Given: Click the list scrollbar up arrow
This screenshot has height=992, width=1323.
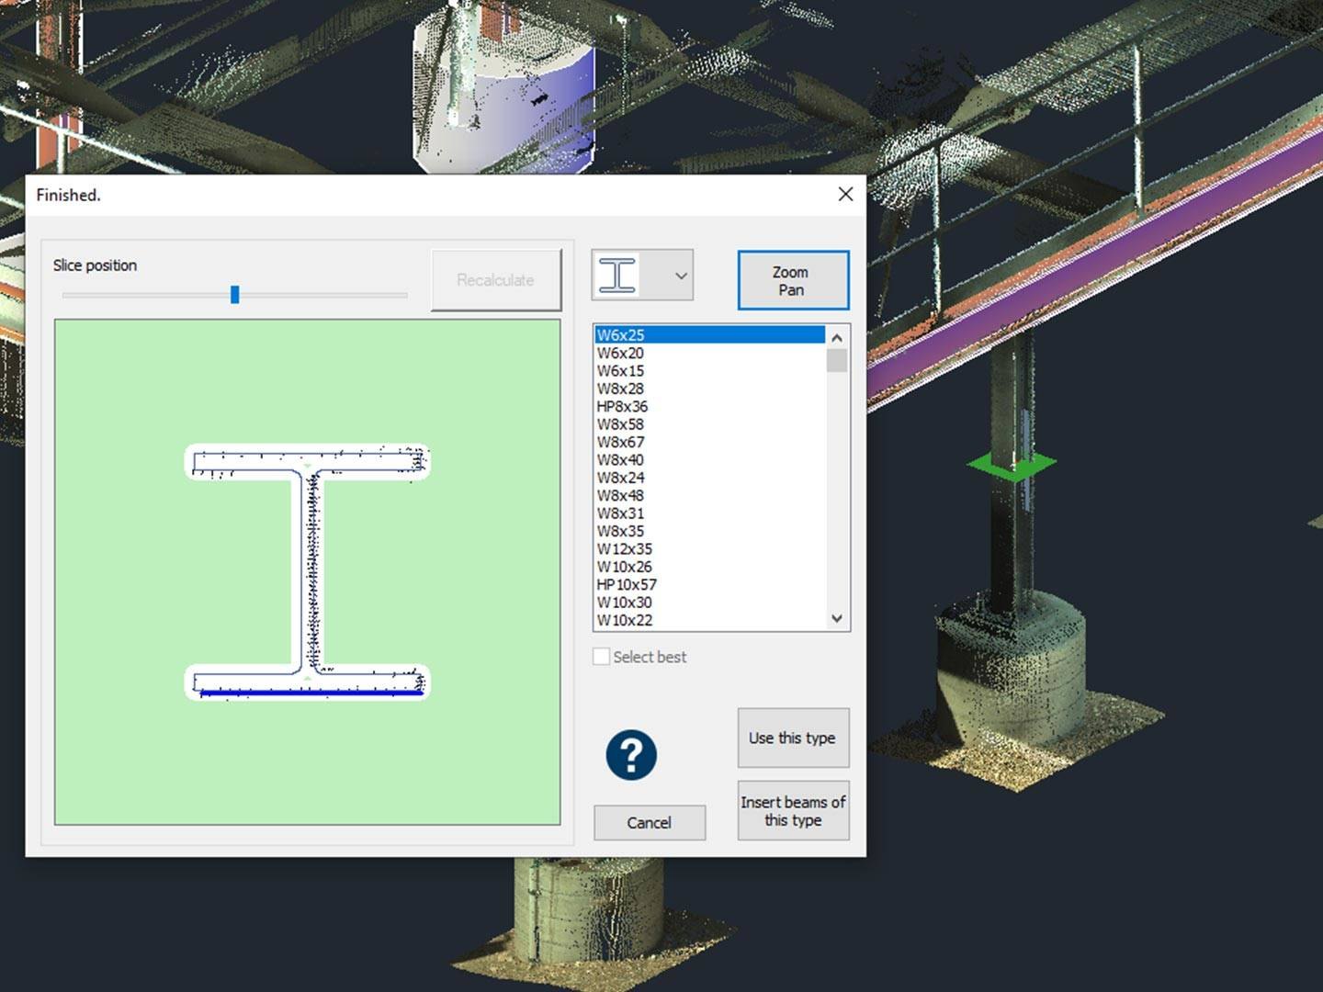Looking at the screenshot, I should point(836,337).
